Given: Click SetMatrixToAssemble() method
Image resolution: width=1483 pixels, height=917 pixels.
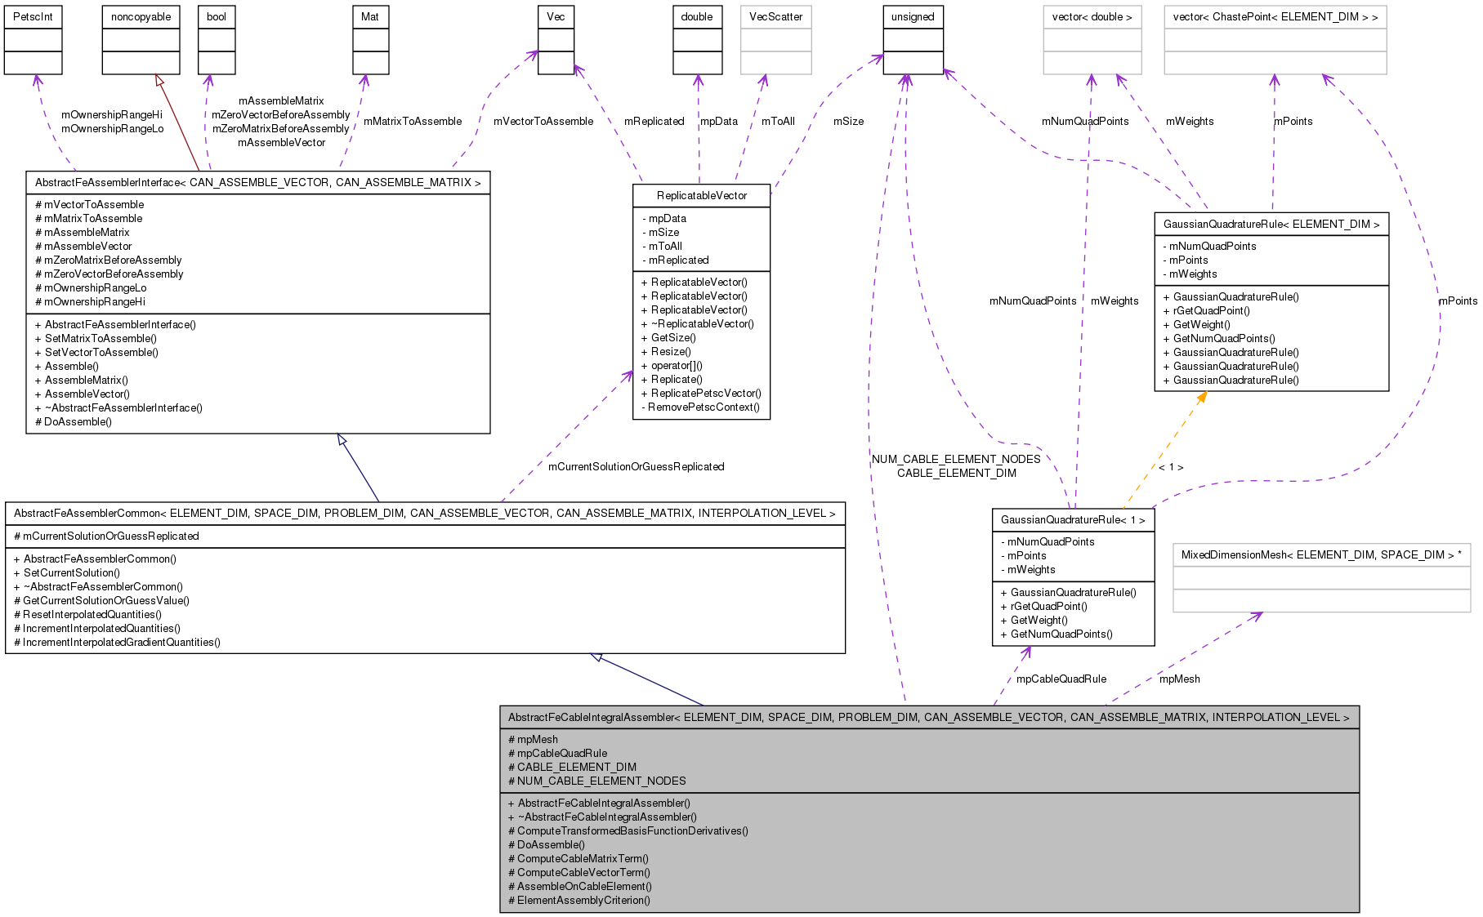Looking at the screenshot, I should point(96,339).
